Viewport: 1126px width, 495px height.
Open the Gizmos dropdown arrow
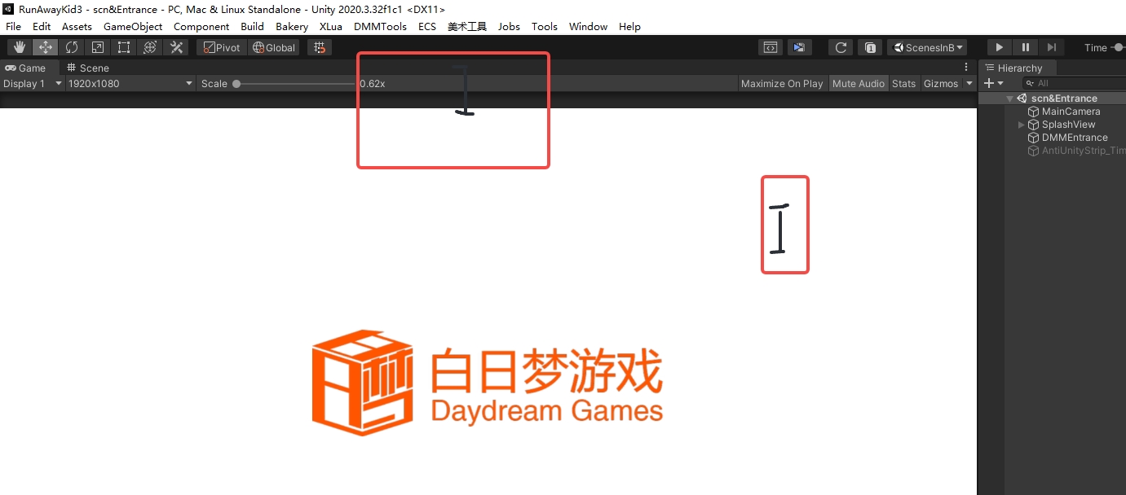(x=969, y=83)
